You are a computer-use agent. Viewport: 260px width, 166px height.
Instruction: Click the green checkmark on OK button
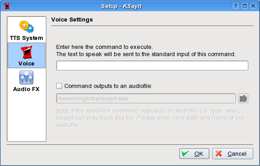point(185,153)
